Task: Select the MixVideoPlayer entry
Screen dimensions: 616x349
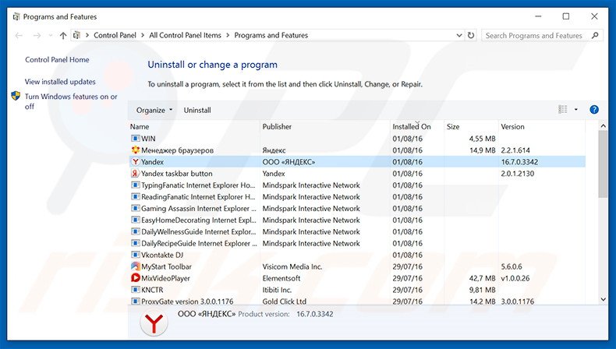Action: 357,278
